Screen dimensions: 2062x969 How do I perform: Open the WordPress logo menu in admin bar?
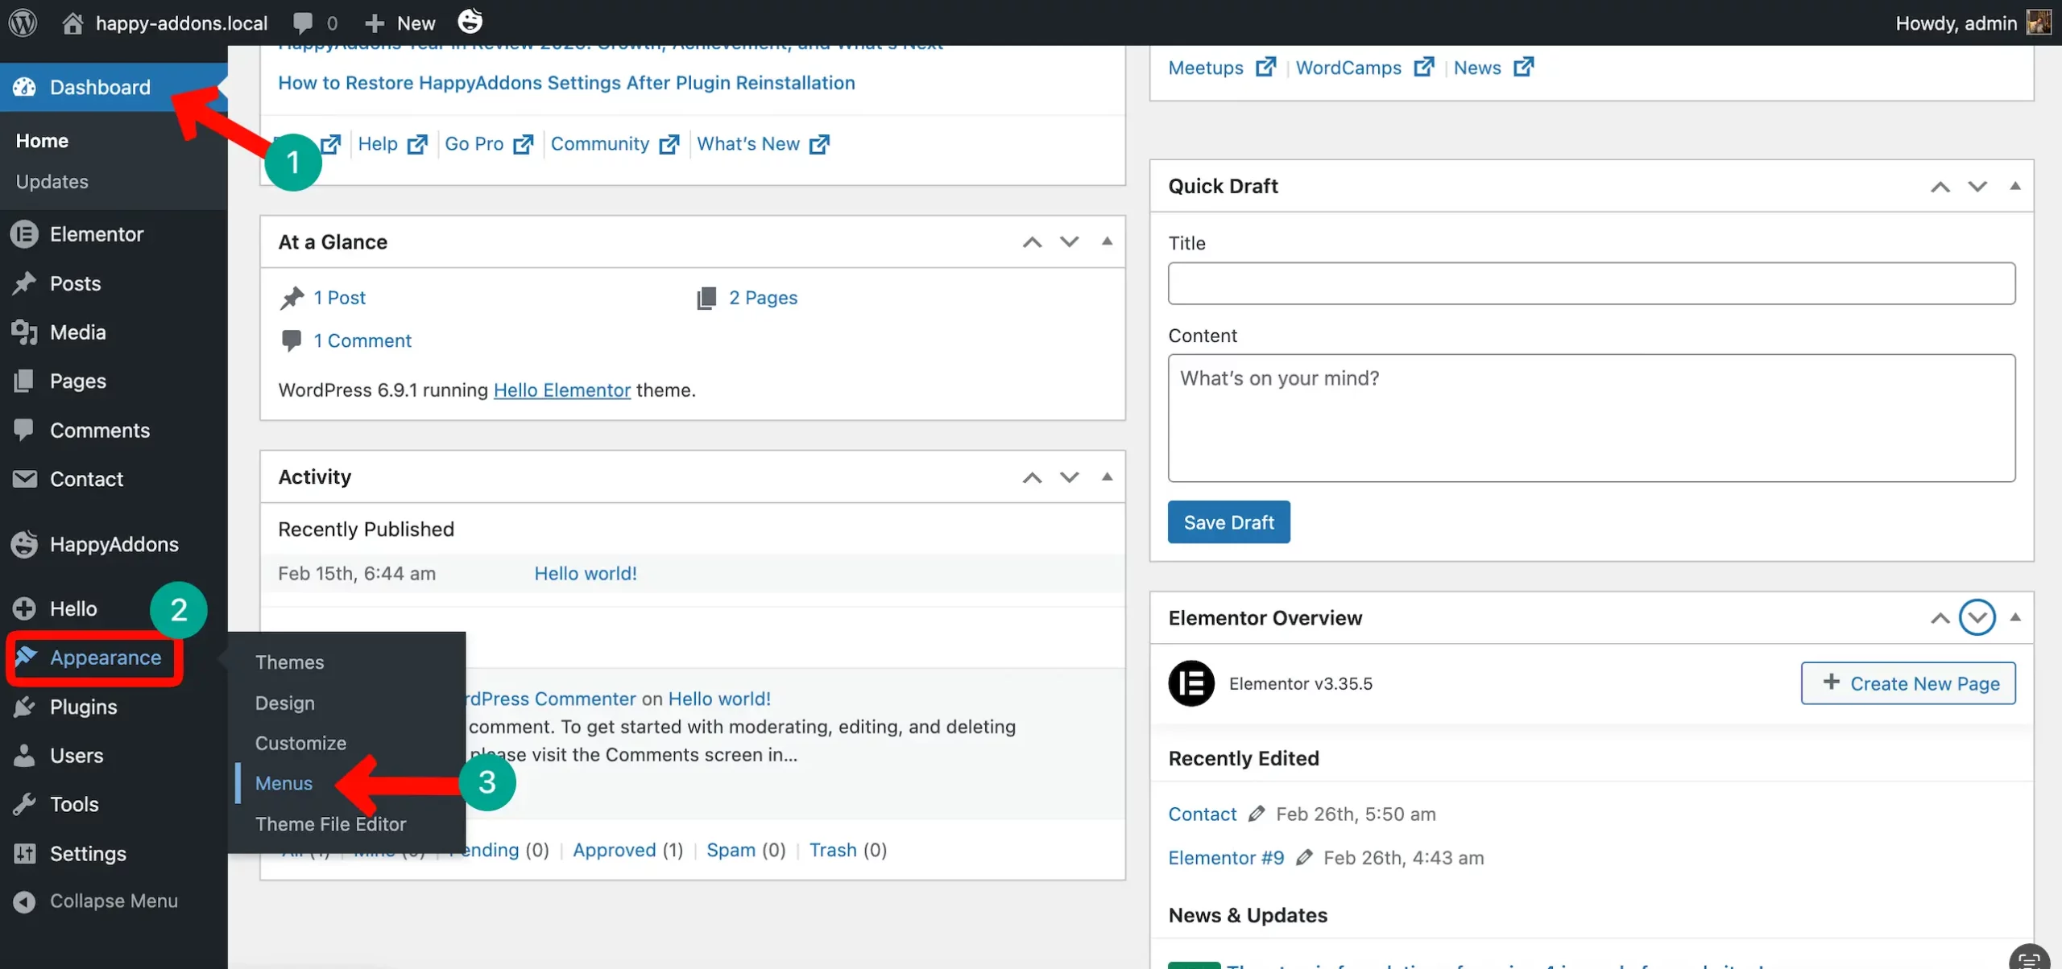tap(22, 22)
